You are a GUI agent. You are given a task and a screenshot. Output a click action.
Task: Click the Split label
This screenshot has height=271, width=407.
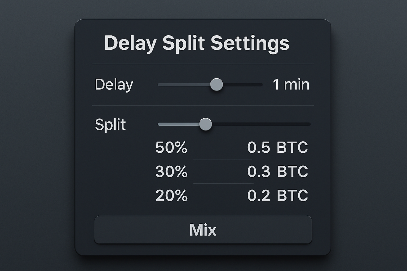pos(110,124)
